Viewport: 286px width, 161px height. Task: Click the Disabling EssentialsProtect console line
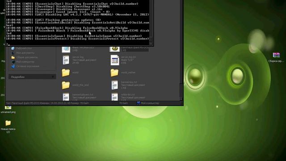(x=77, y=39)
